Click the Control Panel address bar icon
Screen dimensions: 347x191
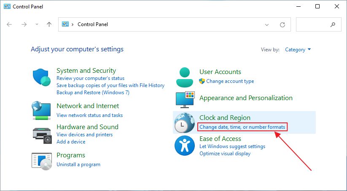pyautogui.click(x=65, y=24)
